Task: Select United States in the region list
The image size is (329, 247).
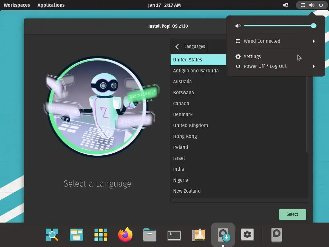Action: click(x=198, y=59)
